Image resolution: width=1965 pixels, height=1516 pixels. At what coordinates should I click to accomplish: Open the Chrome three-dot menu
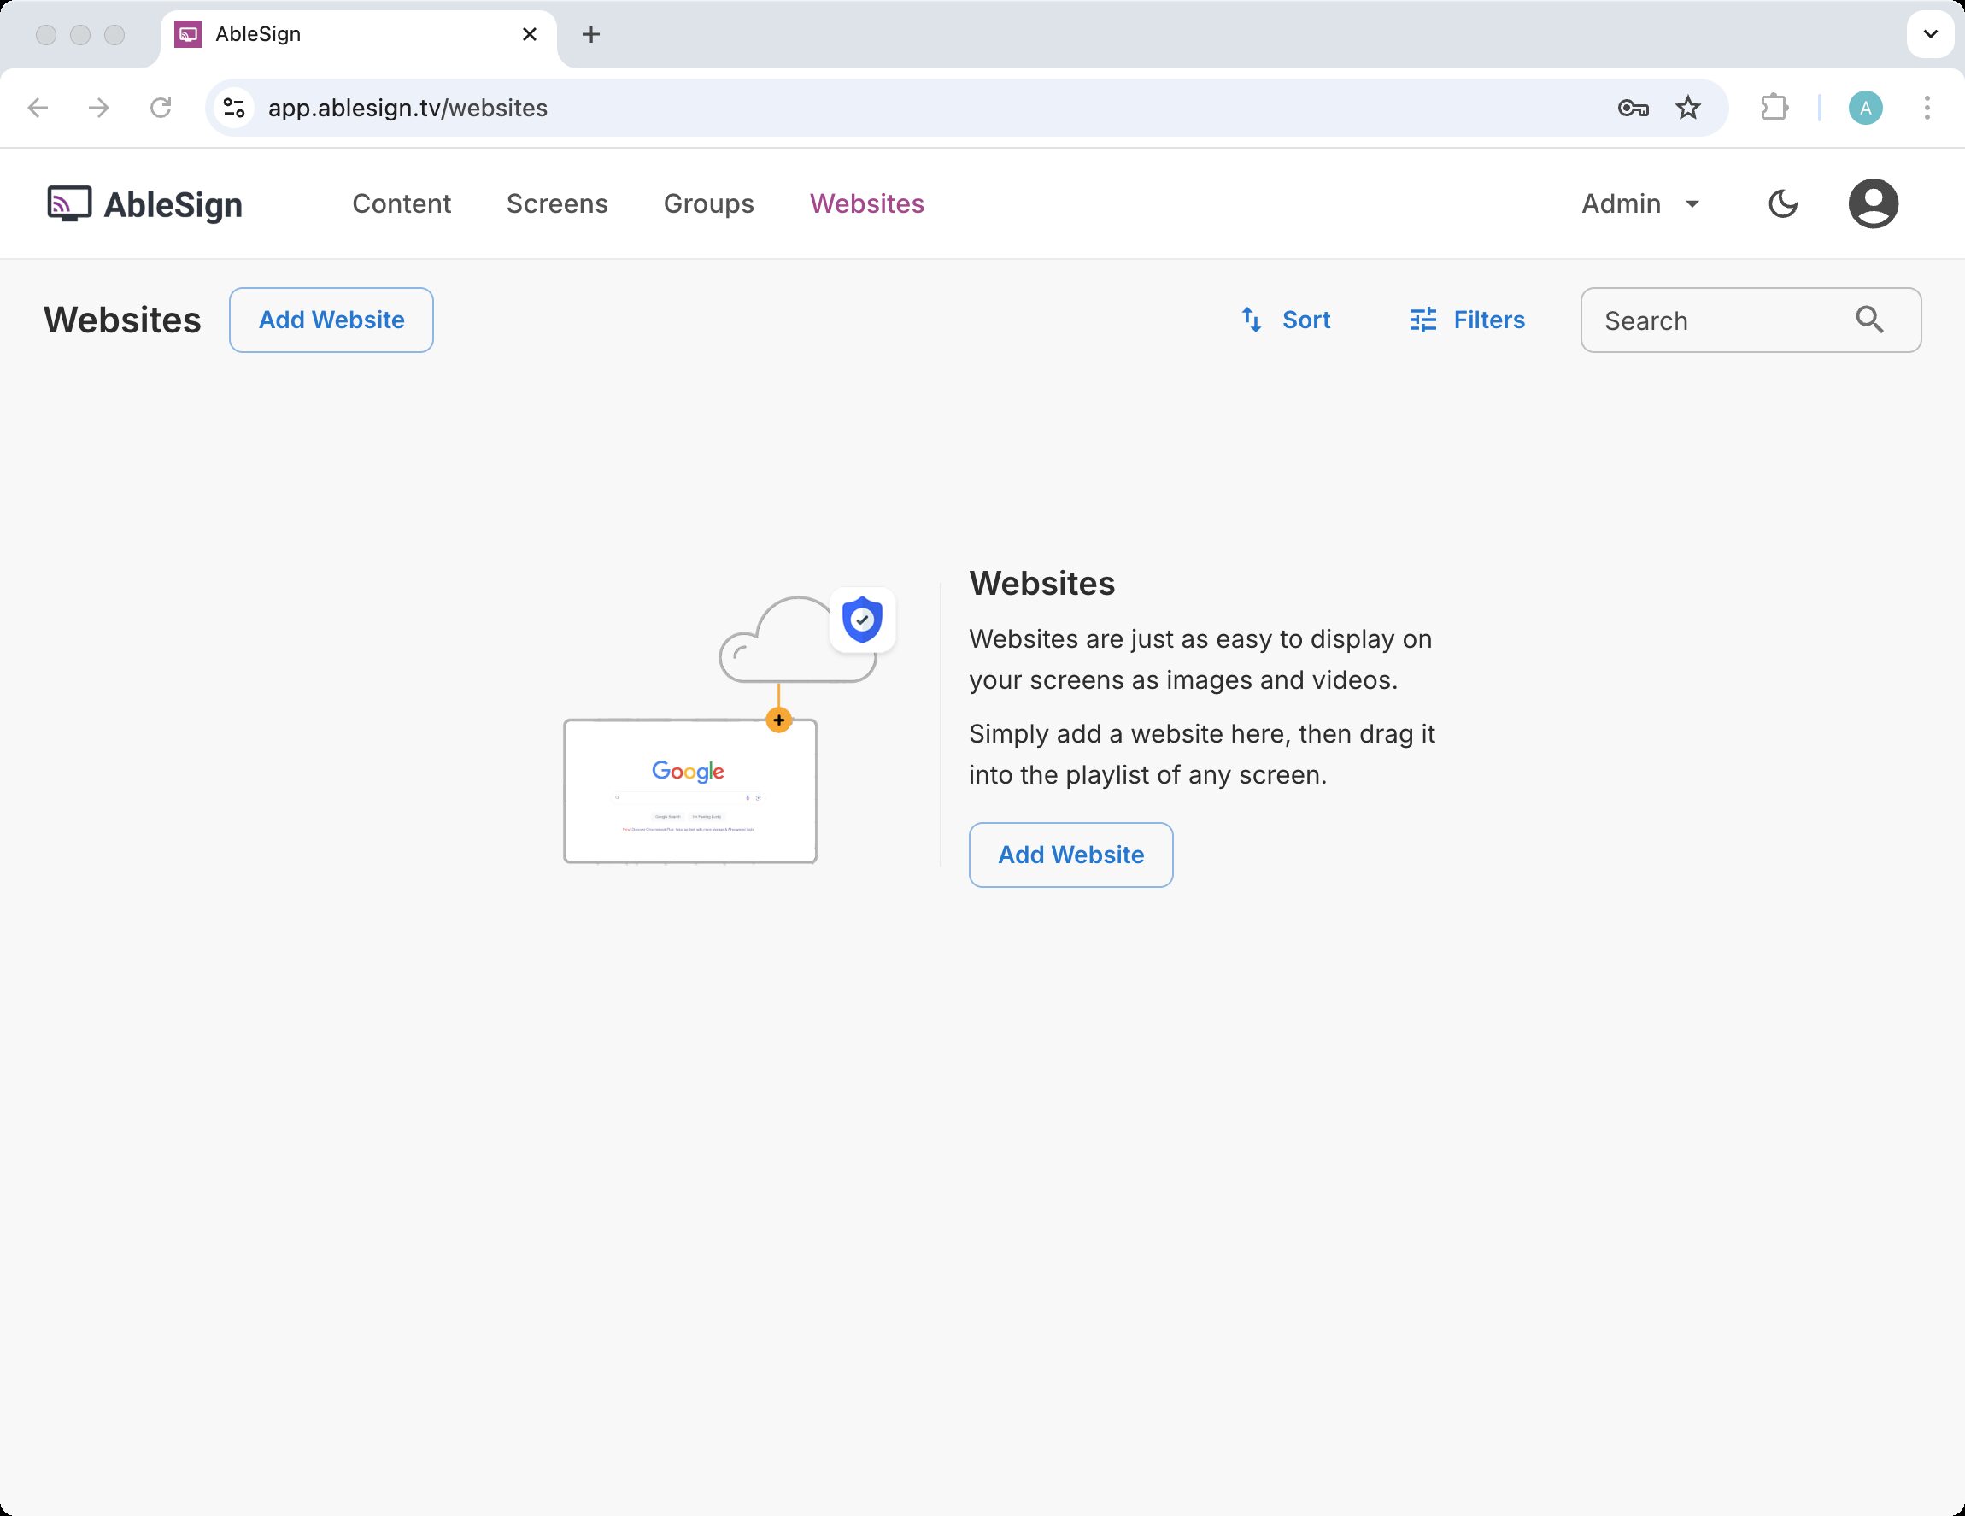coord(1927,108)
